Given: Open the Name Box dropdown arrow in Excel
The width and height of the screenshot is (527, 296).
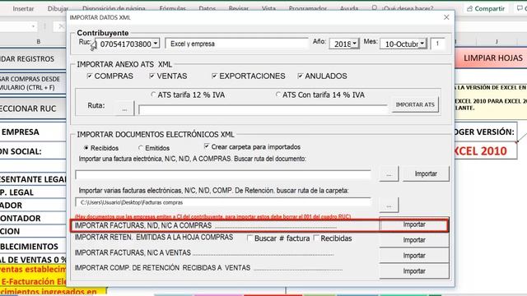Looking at the screenshot, I should (33, 26).
